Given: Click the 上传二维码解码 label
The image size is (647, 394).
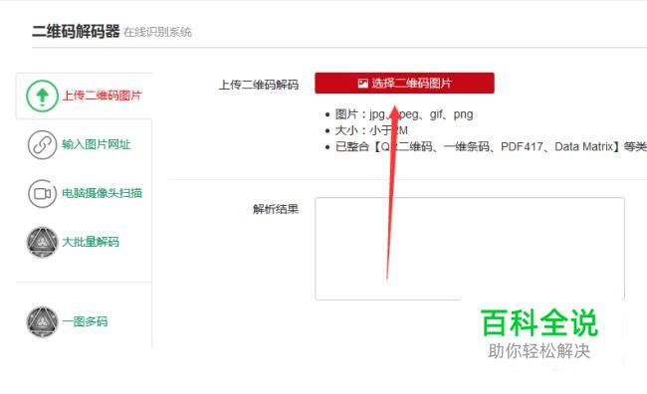Looking at the screenshot, I should 259,85.
